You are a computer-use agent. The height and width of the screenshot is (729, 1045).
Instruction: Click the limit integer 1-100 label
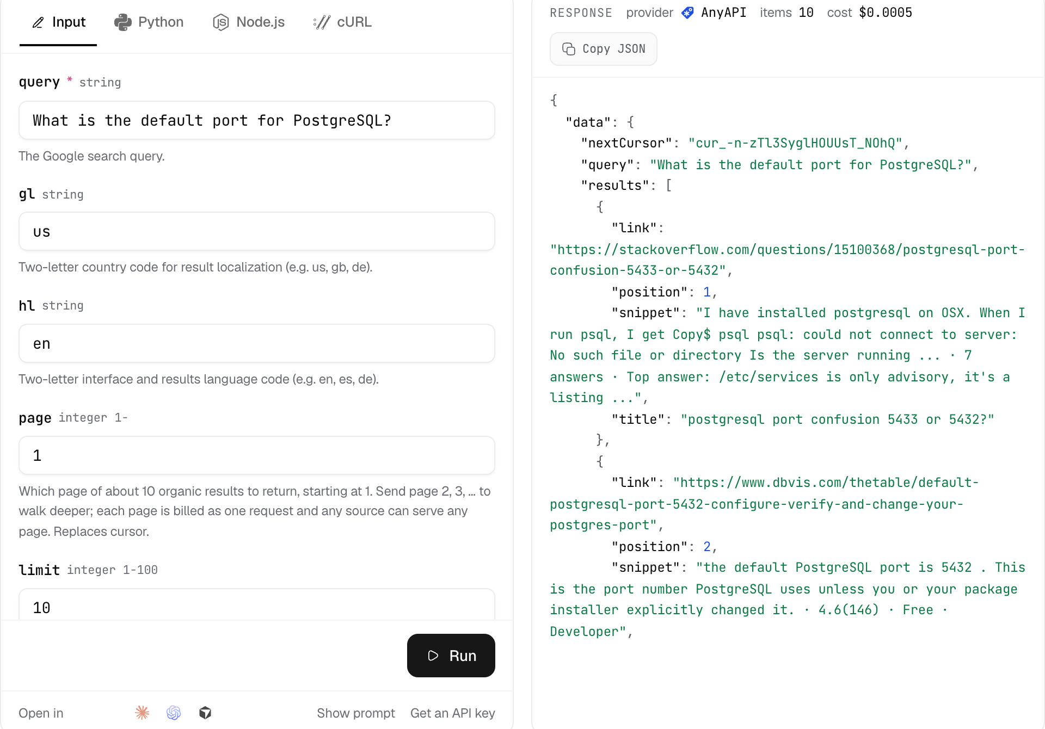coord(88,570)
